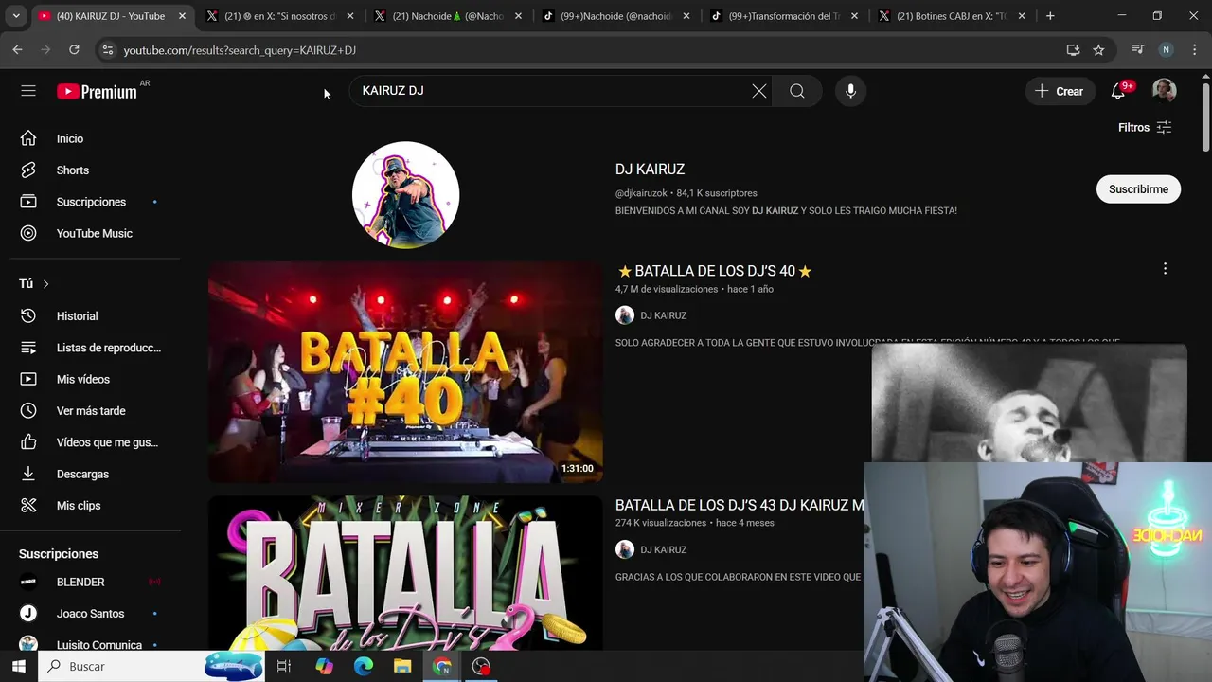Open the install app icon in address bar

click(x=1073, y=50)
